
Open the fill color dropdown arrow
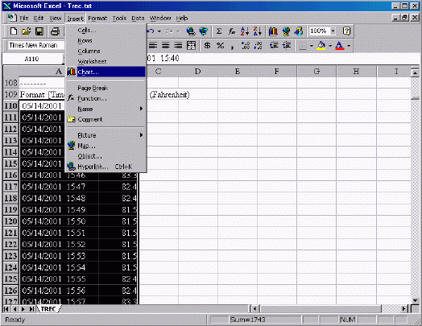330,46
